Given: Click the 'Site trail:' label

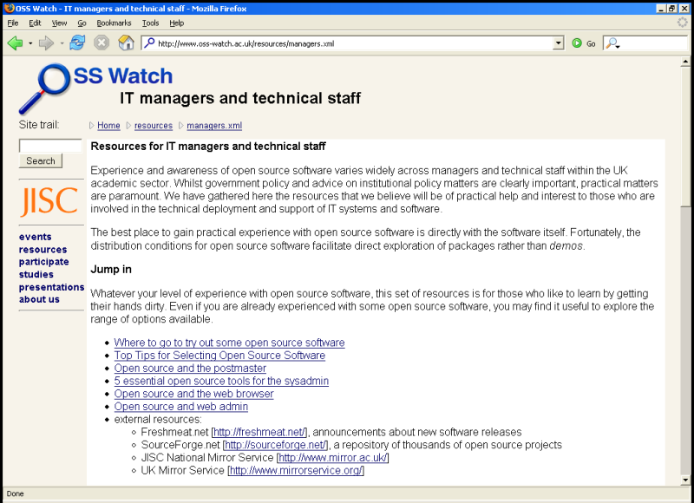Looking at the screenshot, I should click(x=39, y=125).
